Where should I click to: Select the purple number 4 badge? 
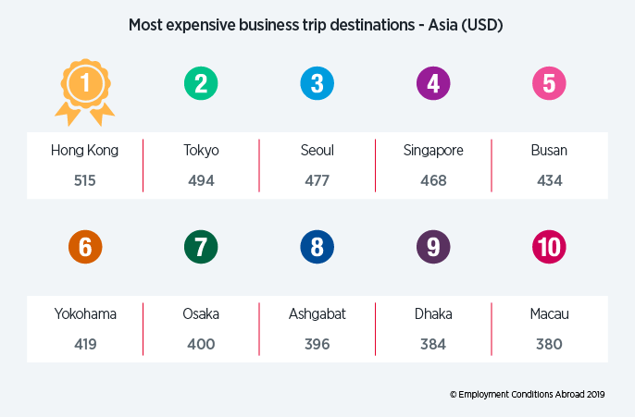pos(433,83)
